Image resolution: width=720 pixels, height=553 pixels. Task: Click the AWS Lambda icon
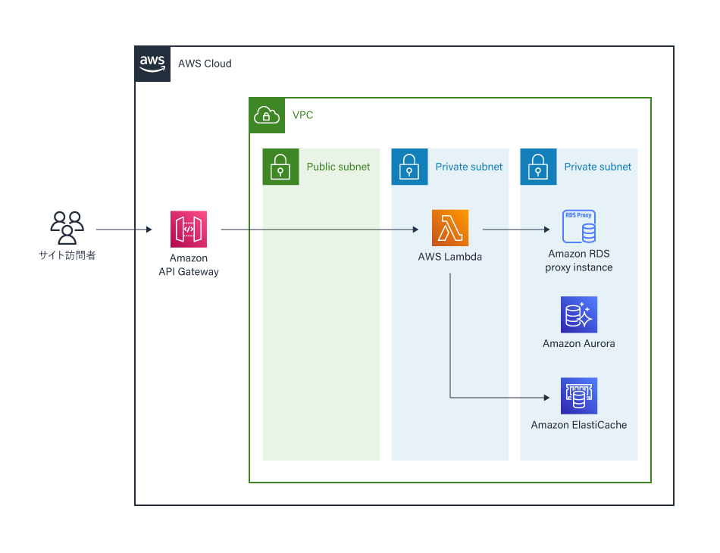pyautogui.click(x=450, y=228)
